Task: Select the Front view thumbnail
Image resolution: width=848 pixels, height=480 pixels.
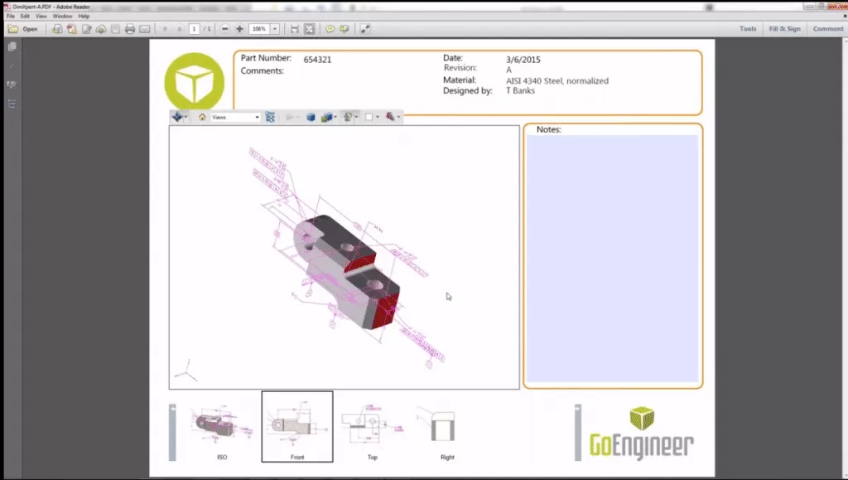Action: click(x=297, y=427)
